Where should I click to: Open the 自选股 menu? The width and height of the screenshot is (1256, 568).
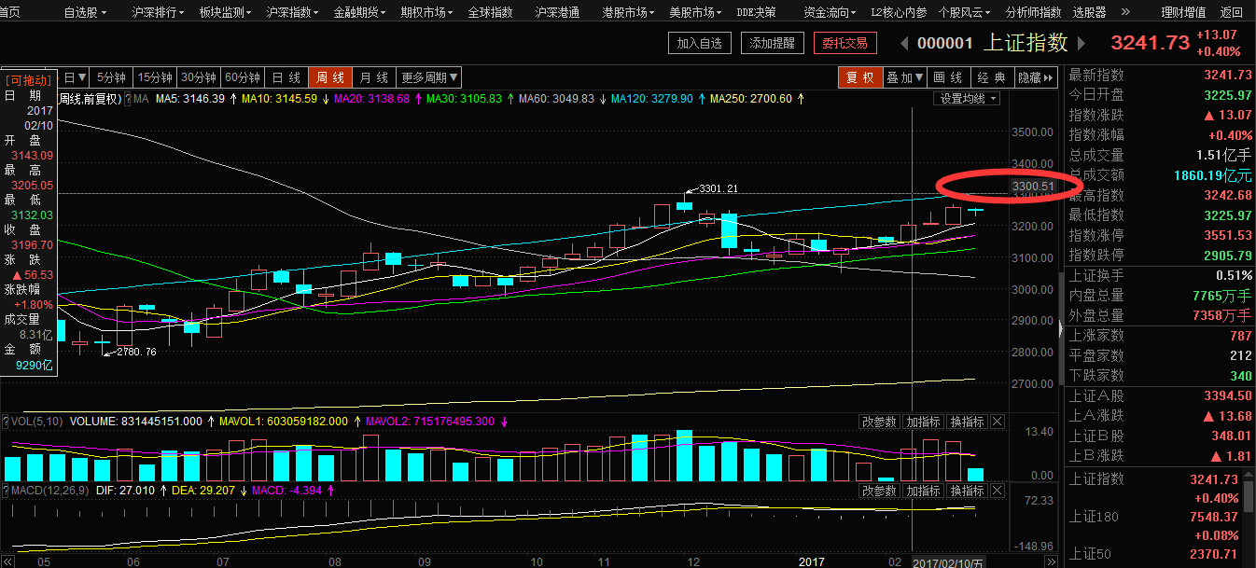(85, 12)
